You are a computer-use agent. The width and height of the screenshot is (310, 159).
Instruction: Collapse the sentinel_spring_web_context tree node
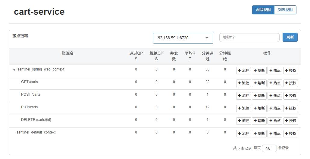coord(14,70)
